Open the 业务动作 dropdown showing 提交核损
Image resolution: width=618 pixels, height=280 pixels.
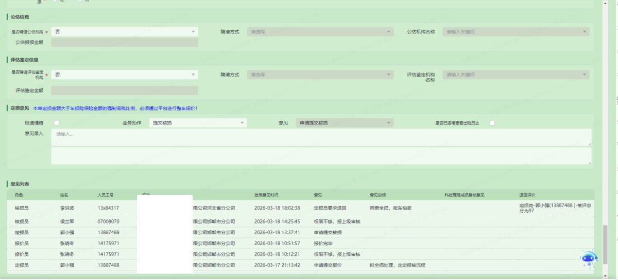(x=198, y=123)
